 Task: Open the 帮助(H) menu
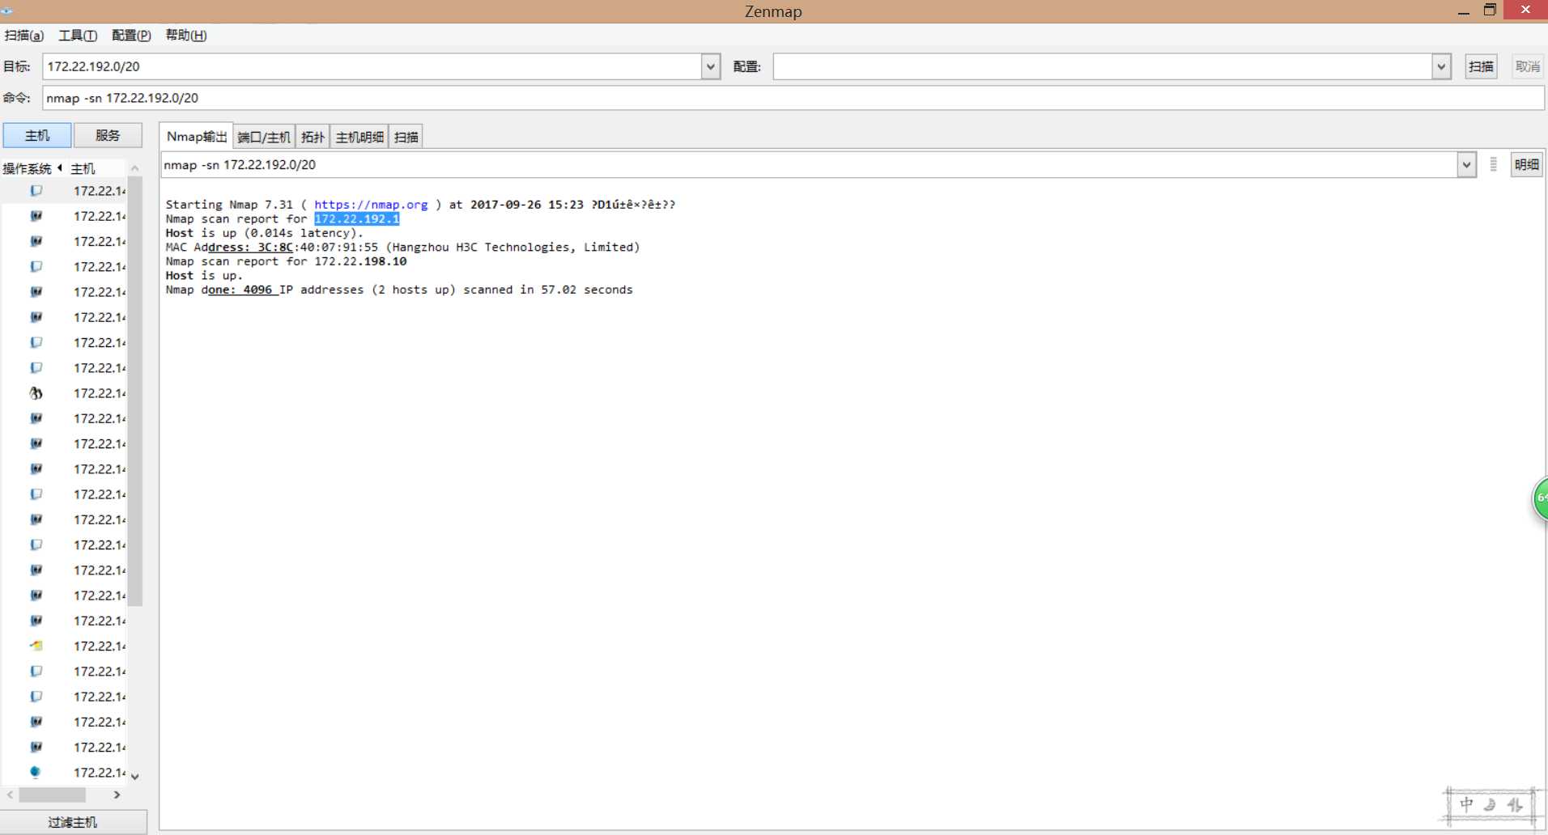coord(185,35)
